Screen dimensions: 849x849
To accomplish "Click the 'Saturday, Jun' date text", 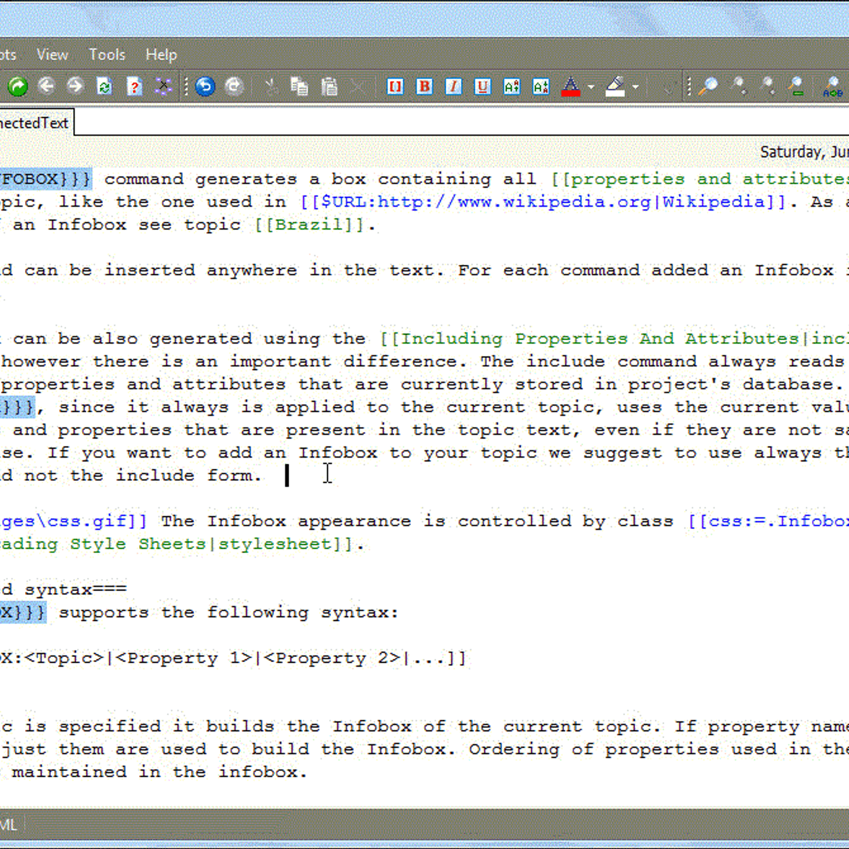I will point(804,152).
